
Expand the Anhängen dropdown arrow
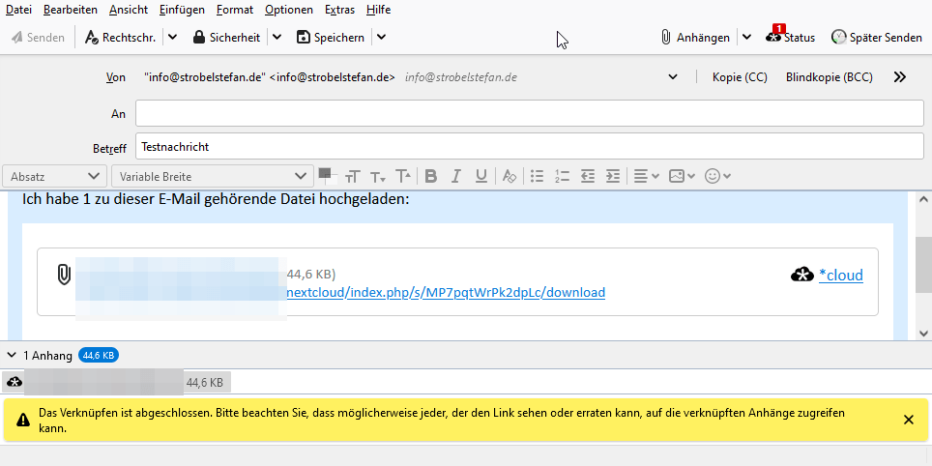click(747, 38)
